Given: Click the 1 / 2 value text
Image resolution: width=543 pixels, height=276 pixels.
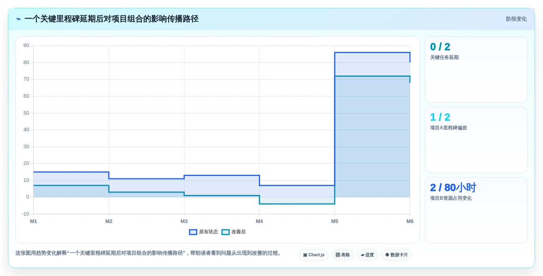Looking at the screenshot, I should 440,117.
